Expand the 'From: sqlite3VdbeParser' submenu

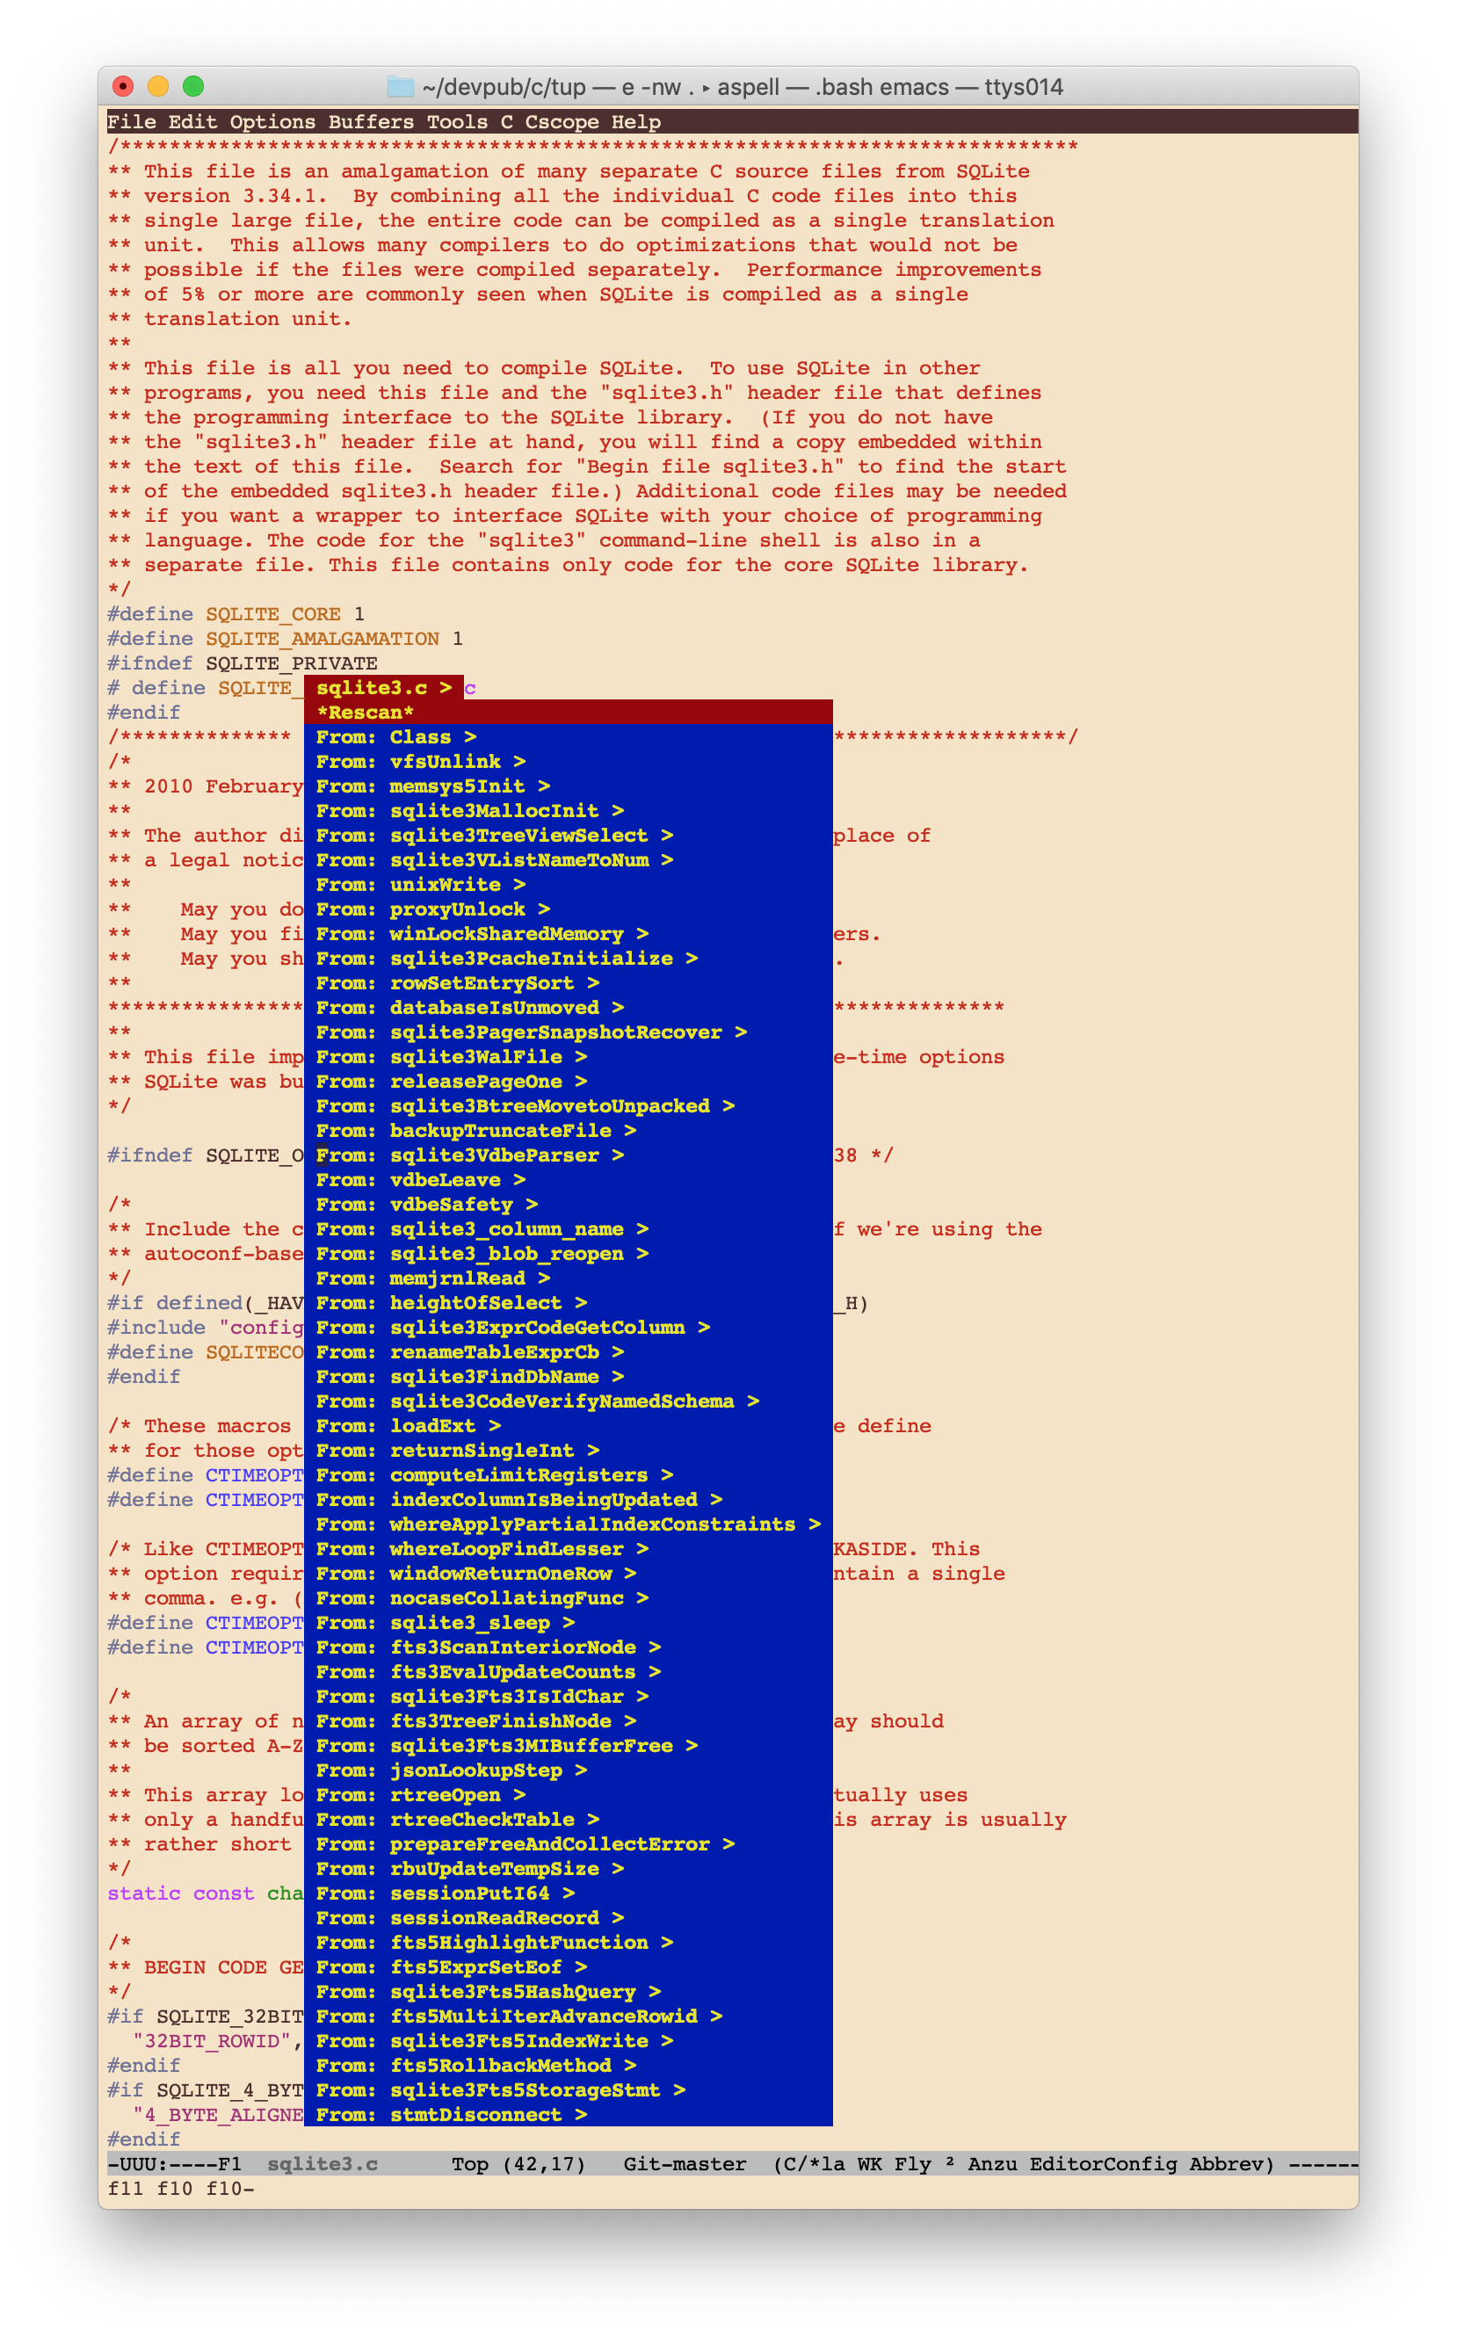pos(569,1155)
